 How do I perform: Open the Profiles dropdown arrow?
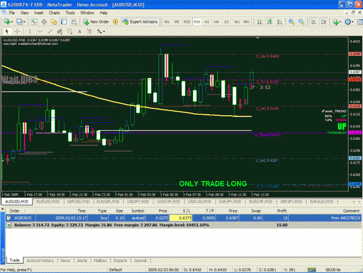[24, 22]
